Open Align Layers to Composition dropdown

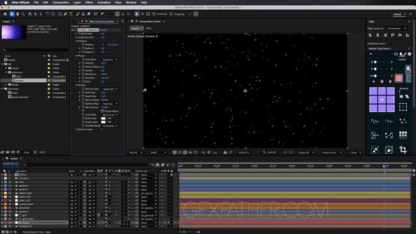coord(396,28)
